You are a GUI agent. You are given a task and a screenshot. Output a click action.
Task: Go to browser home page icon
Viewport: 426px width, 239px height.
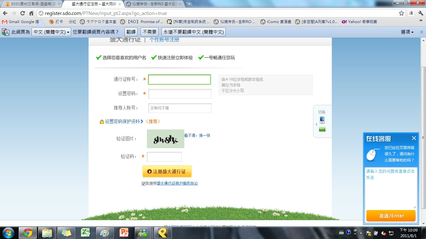pos(31,13)
